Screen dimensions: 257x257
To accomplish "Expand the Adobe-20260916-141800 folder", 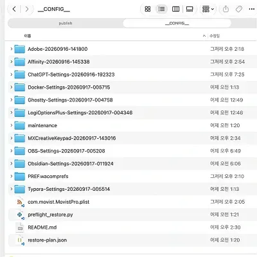I will (x=12, y=49).
